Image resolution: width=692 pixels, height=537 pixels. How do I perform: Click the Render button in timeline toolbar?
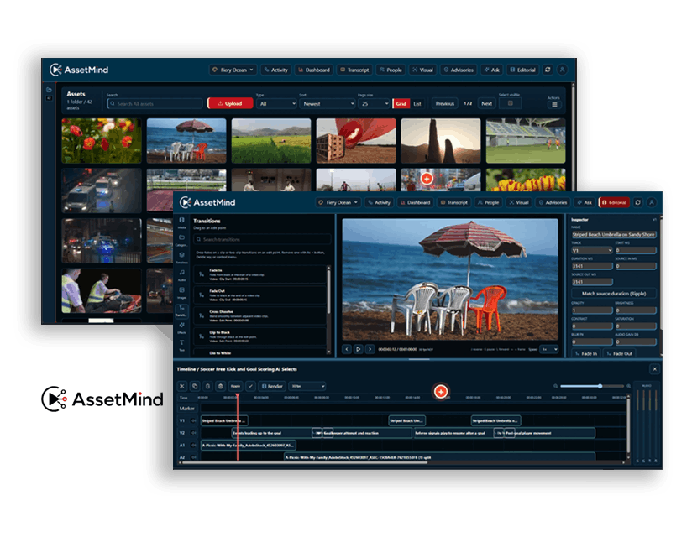click(x=272, y=386)
